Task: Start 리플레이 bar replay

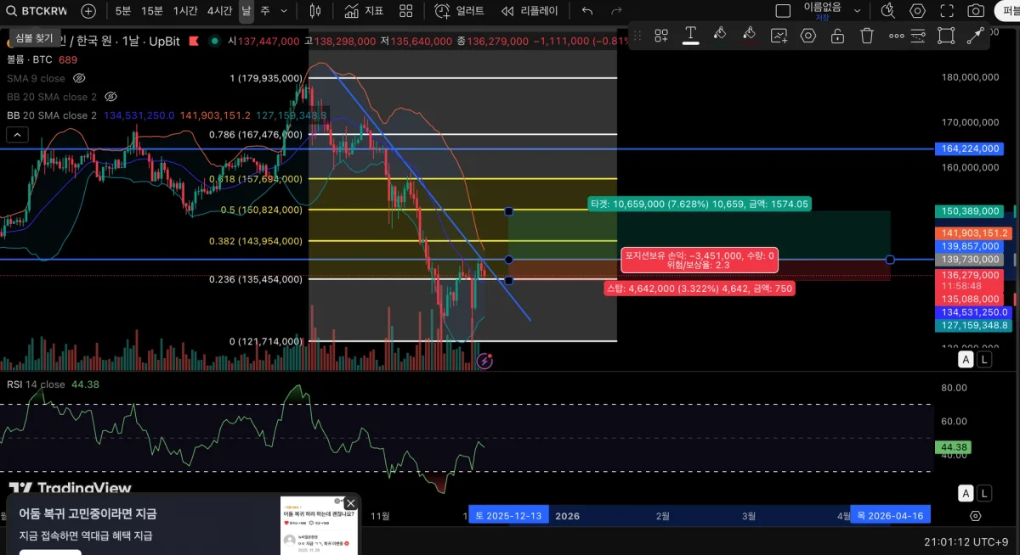Action: (530, 11)
